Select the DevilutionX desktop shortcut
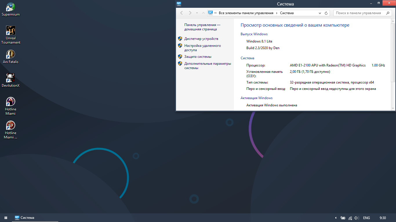 point(11,80)
